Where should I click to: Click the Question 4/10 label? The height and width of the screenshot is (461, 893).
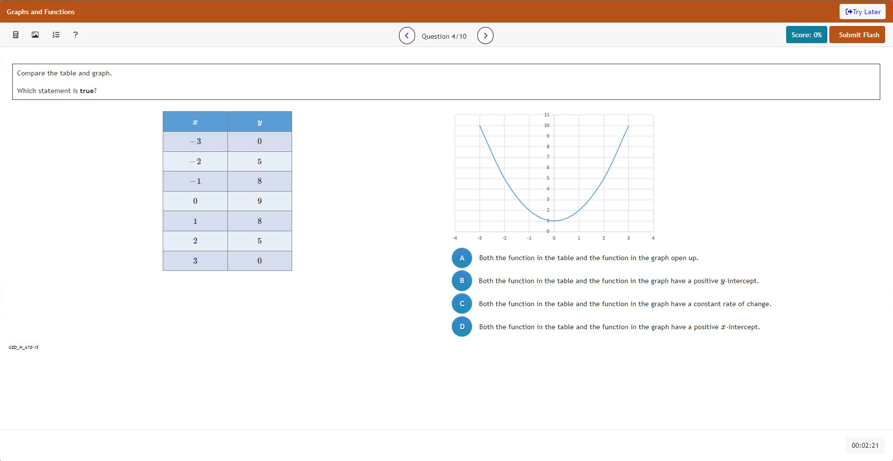coord(444,36)
